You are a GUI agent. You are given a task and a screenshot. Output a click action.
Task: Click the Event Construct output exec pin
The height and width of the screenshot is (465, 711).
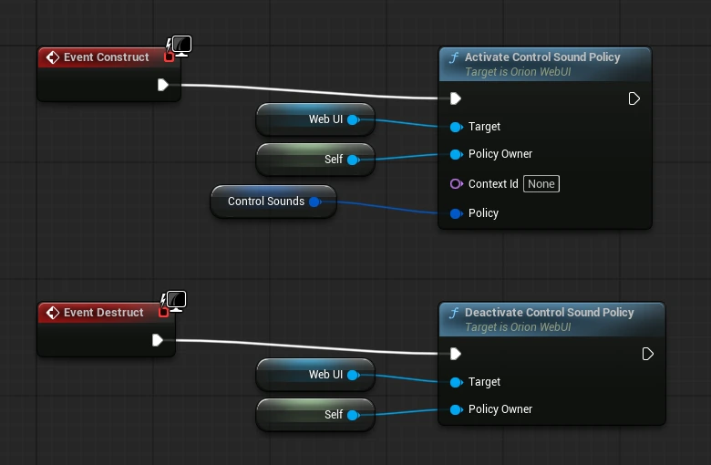point(163,85)
